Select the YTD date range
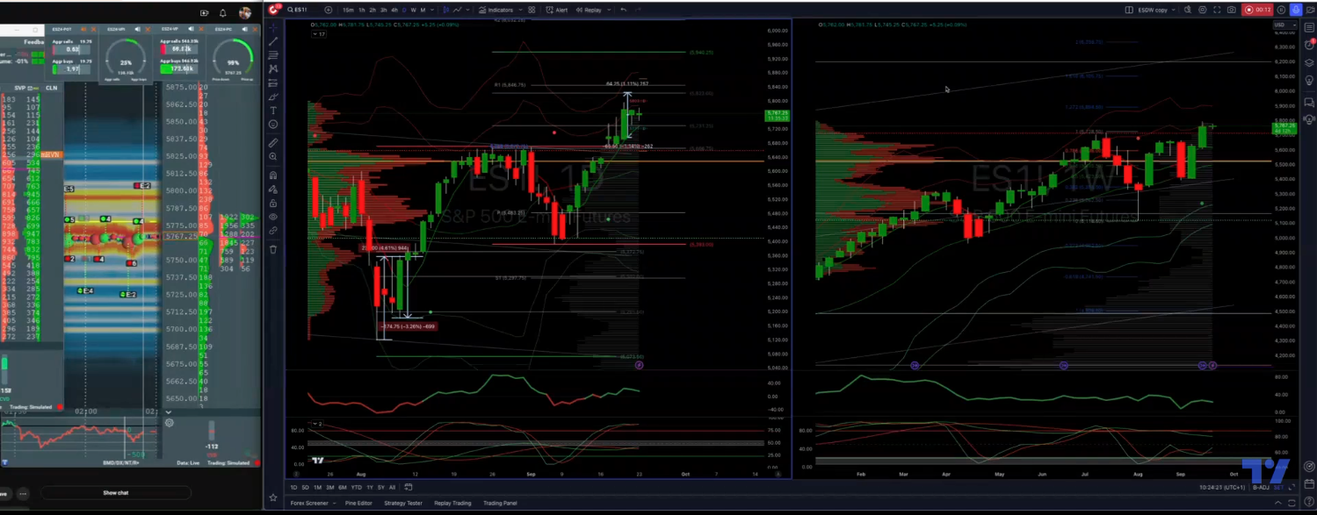 355,487
